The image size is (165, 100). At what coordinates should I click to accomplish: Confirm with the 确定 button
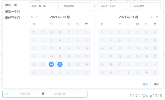click(156, 84)
